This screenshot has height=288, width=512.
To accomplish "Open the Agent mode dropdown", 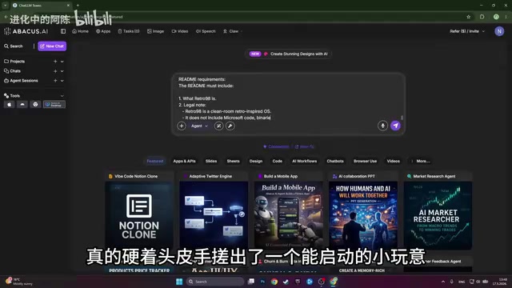I will 199,126.
